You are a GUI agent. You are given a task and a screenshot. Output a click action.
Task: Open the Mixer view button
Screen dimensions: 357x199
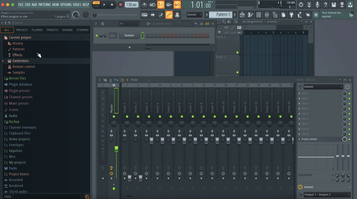point(267,15)
